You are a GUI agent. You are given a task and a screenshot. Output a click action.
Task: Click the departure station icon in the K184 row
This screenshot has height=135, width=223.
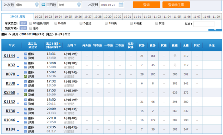point(25,127)
